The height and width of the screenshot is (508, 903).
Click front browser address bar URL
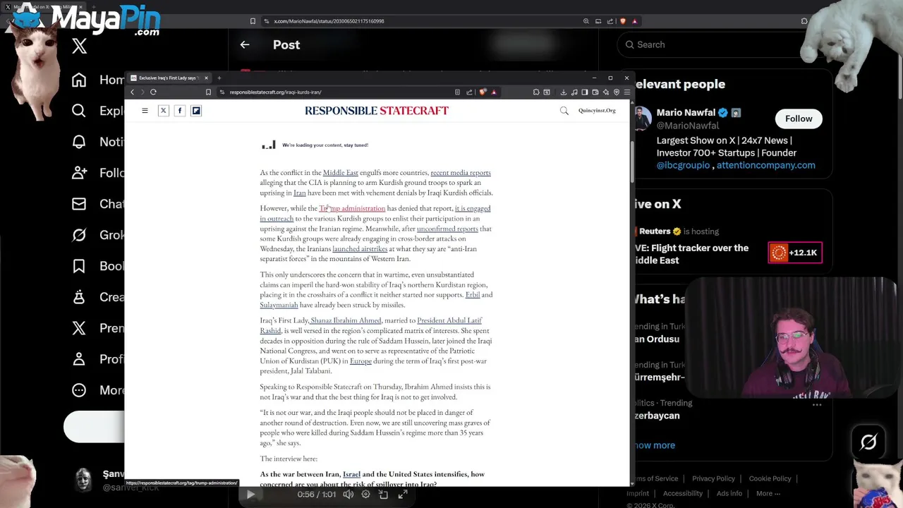pyautogui.click(x=275, y=92)
